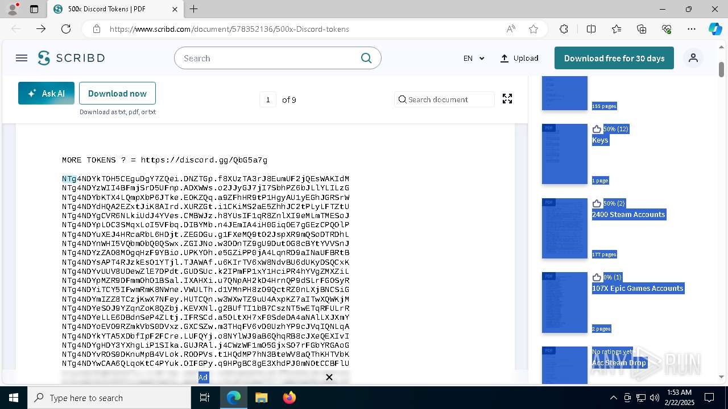Open Browser essentials
Screen dimensions: 728x409
[667, 29]
